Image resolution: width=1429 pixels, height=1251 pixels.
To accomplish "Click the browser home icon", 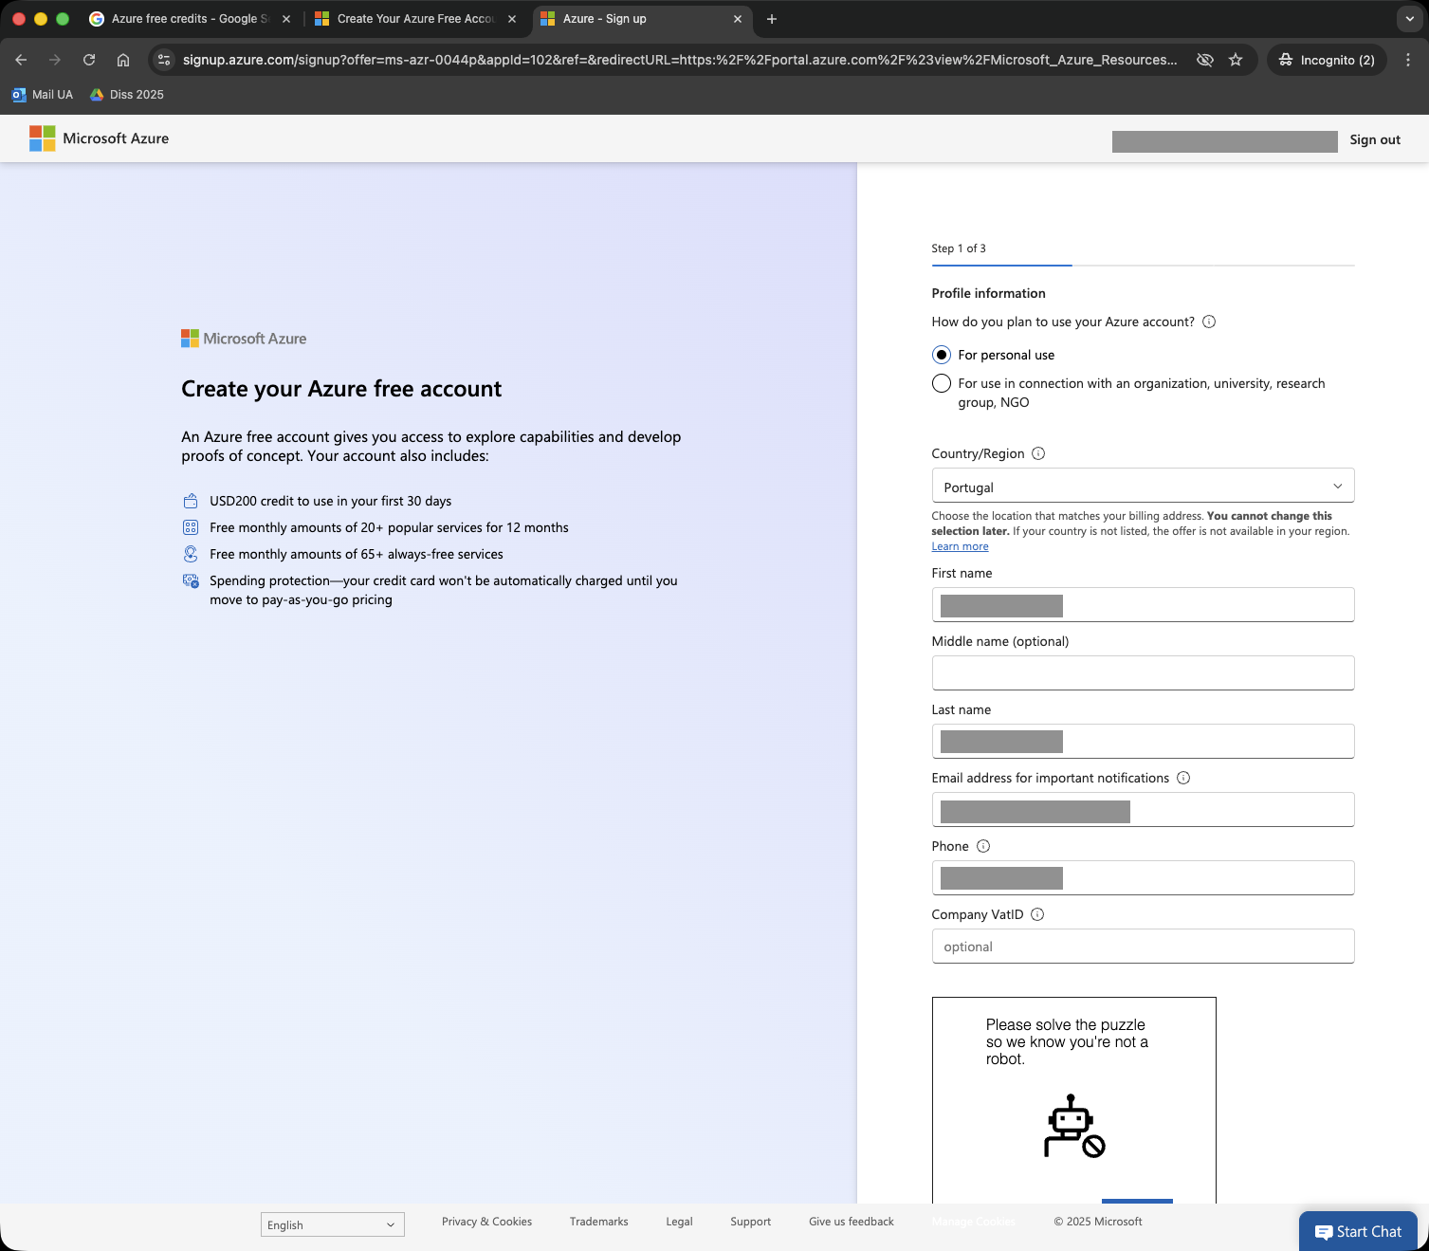I will click(123, 60).
